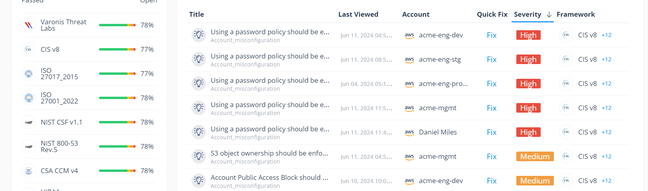The width and height of the screenshot is (648, 191).
Task: Toggle sort direction arrow next to Severity
Action: pos(549,14)
